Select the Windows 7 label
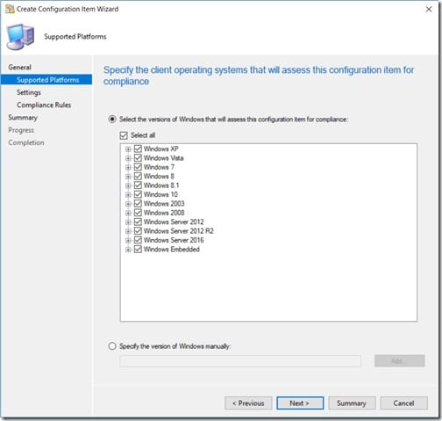 pyautogui.click(x=159, y=167)
